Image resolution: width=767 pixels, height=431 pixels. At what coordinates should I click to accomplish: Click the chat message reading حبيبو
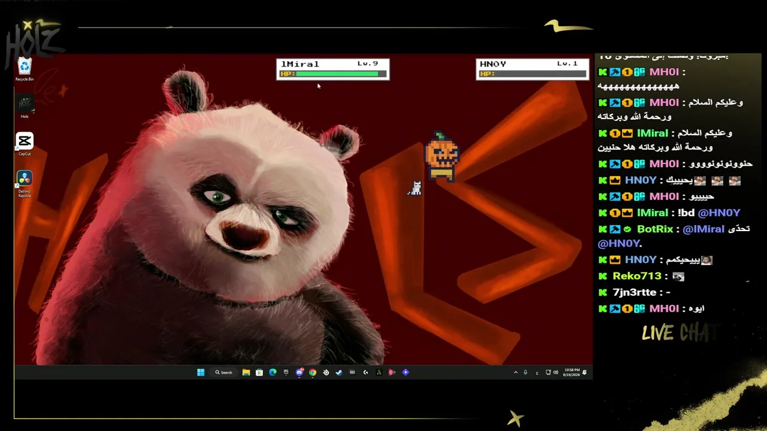tap(702, 196)
